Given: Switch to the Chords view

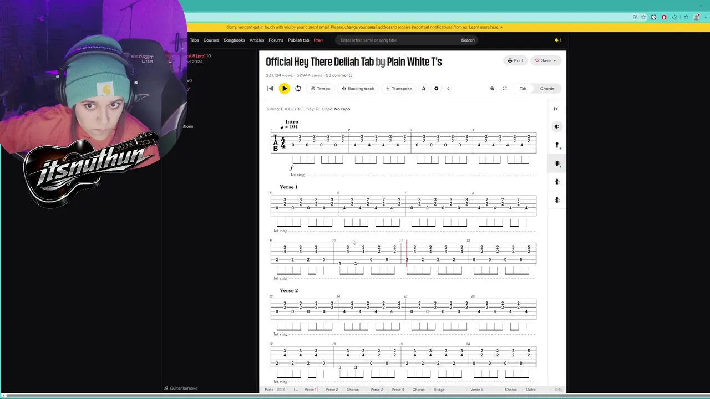Looking at the screenshot, I should point(547,89).
